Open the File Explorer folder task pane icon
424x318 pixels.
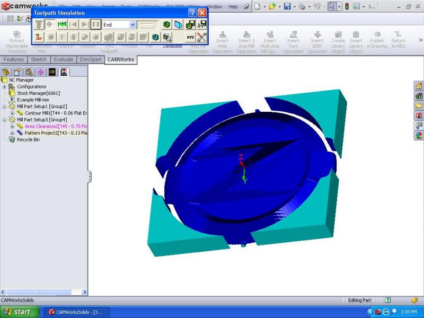pos(419,105)
